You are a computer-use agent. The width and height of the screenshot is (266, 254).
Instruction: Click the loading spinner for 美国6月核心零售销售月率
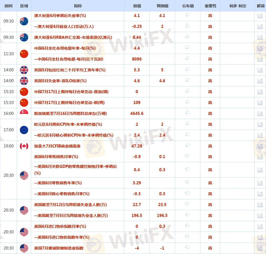point(188,194)
